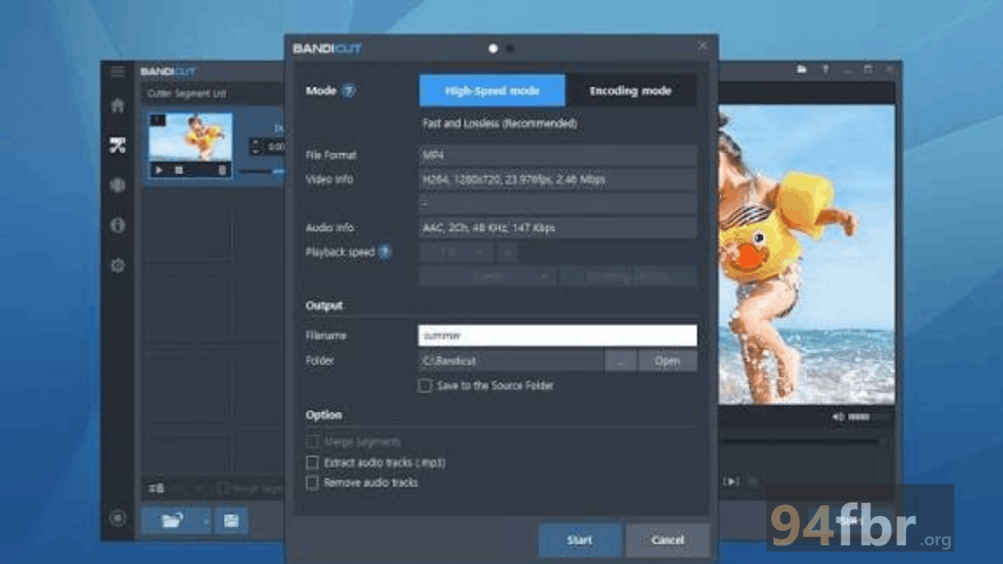Viewport: 1003px width, 564px height.
Task: Open the hamburger menu in Bandicut main window
Action: pyautogui.click(x=117, y=71)
